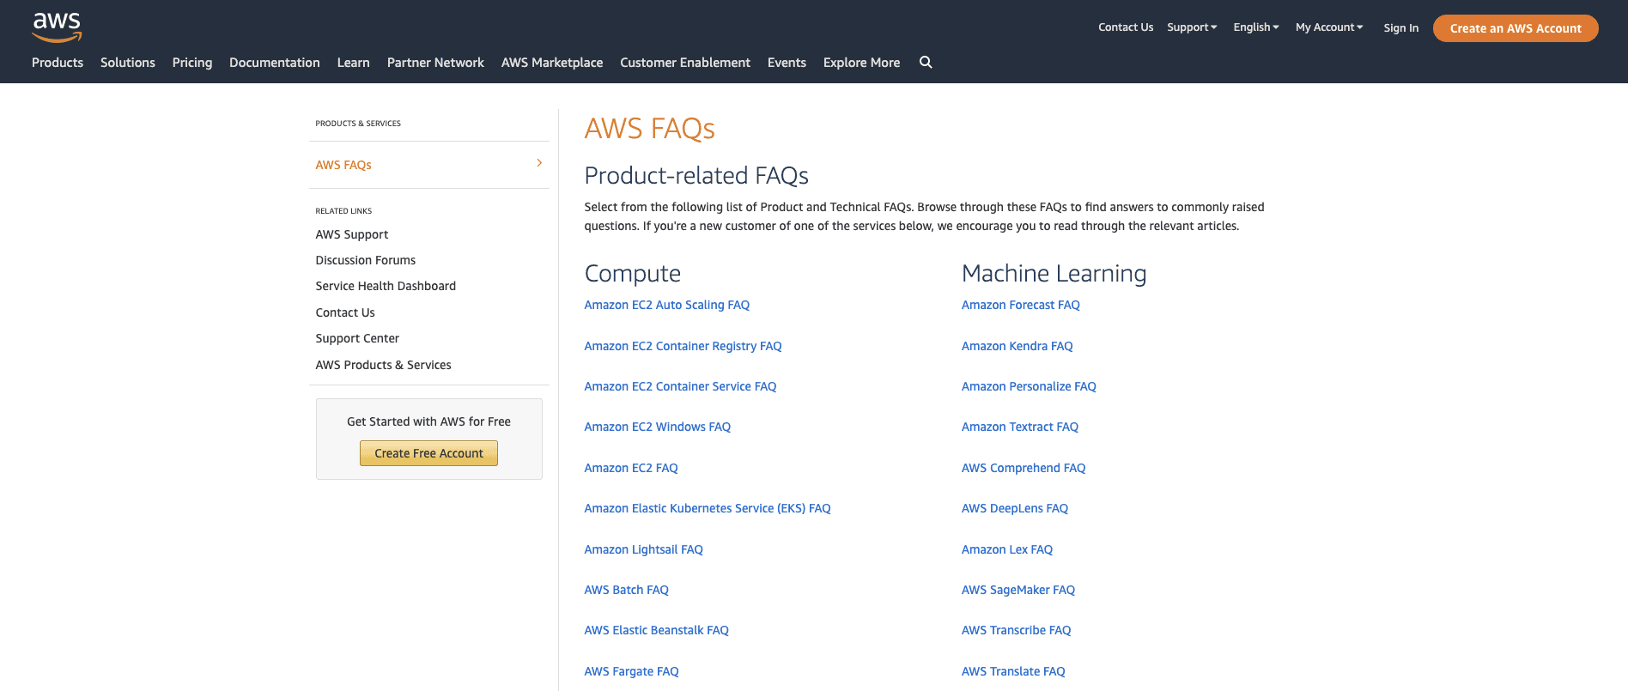
Task: Click Discussion Forums in the sidebar
Action: (365, 260)
